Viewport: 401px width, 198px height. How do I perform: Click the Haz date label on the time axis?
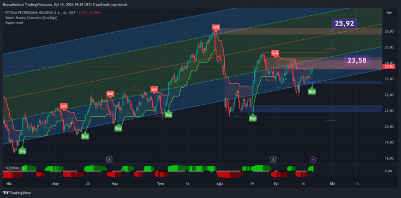coord(115,184)
